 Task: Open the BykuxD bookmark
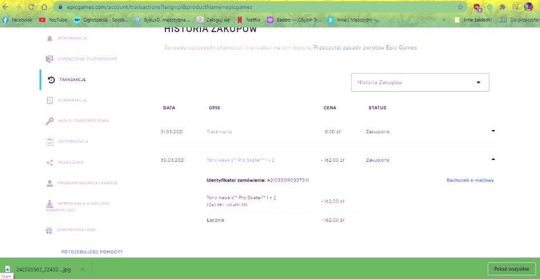162,20
